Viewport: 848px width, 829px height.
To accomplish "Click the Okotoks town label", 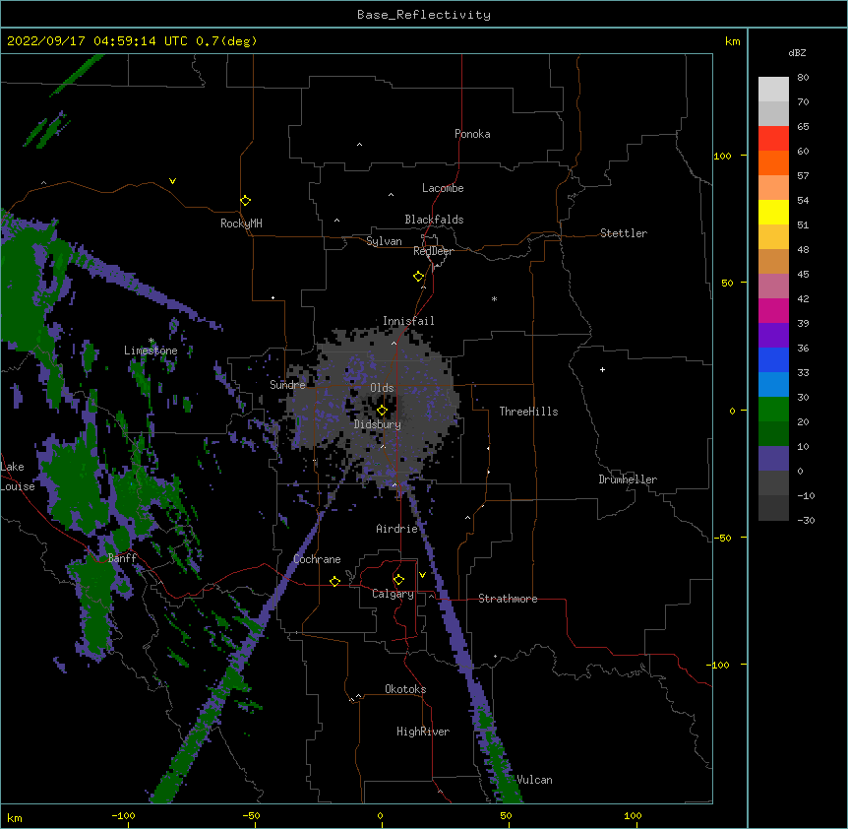I will coord(405,689).
